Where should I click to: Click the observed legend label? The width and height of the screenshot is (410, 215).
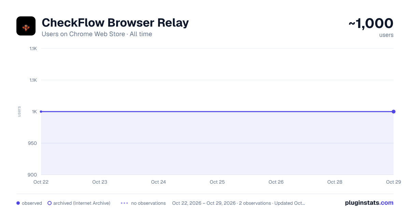(32, 203)
